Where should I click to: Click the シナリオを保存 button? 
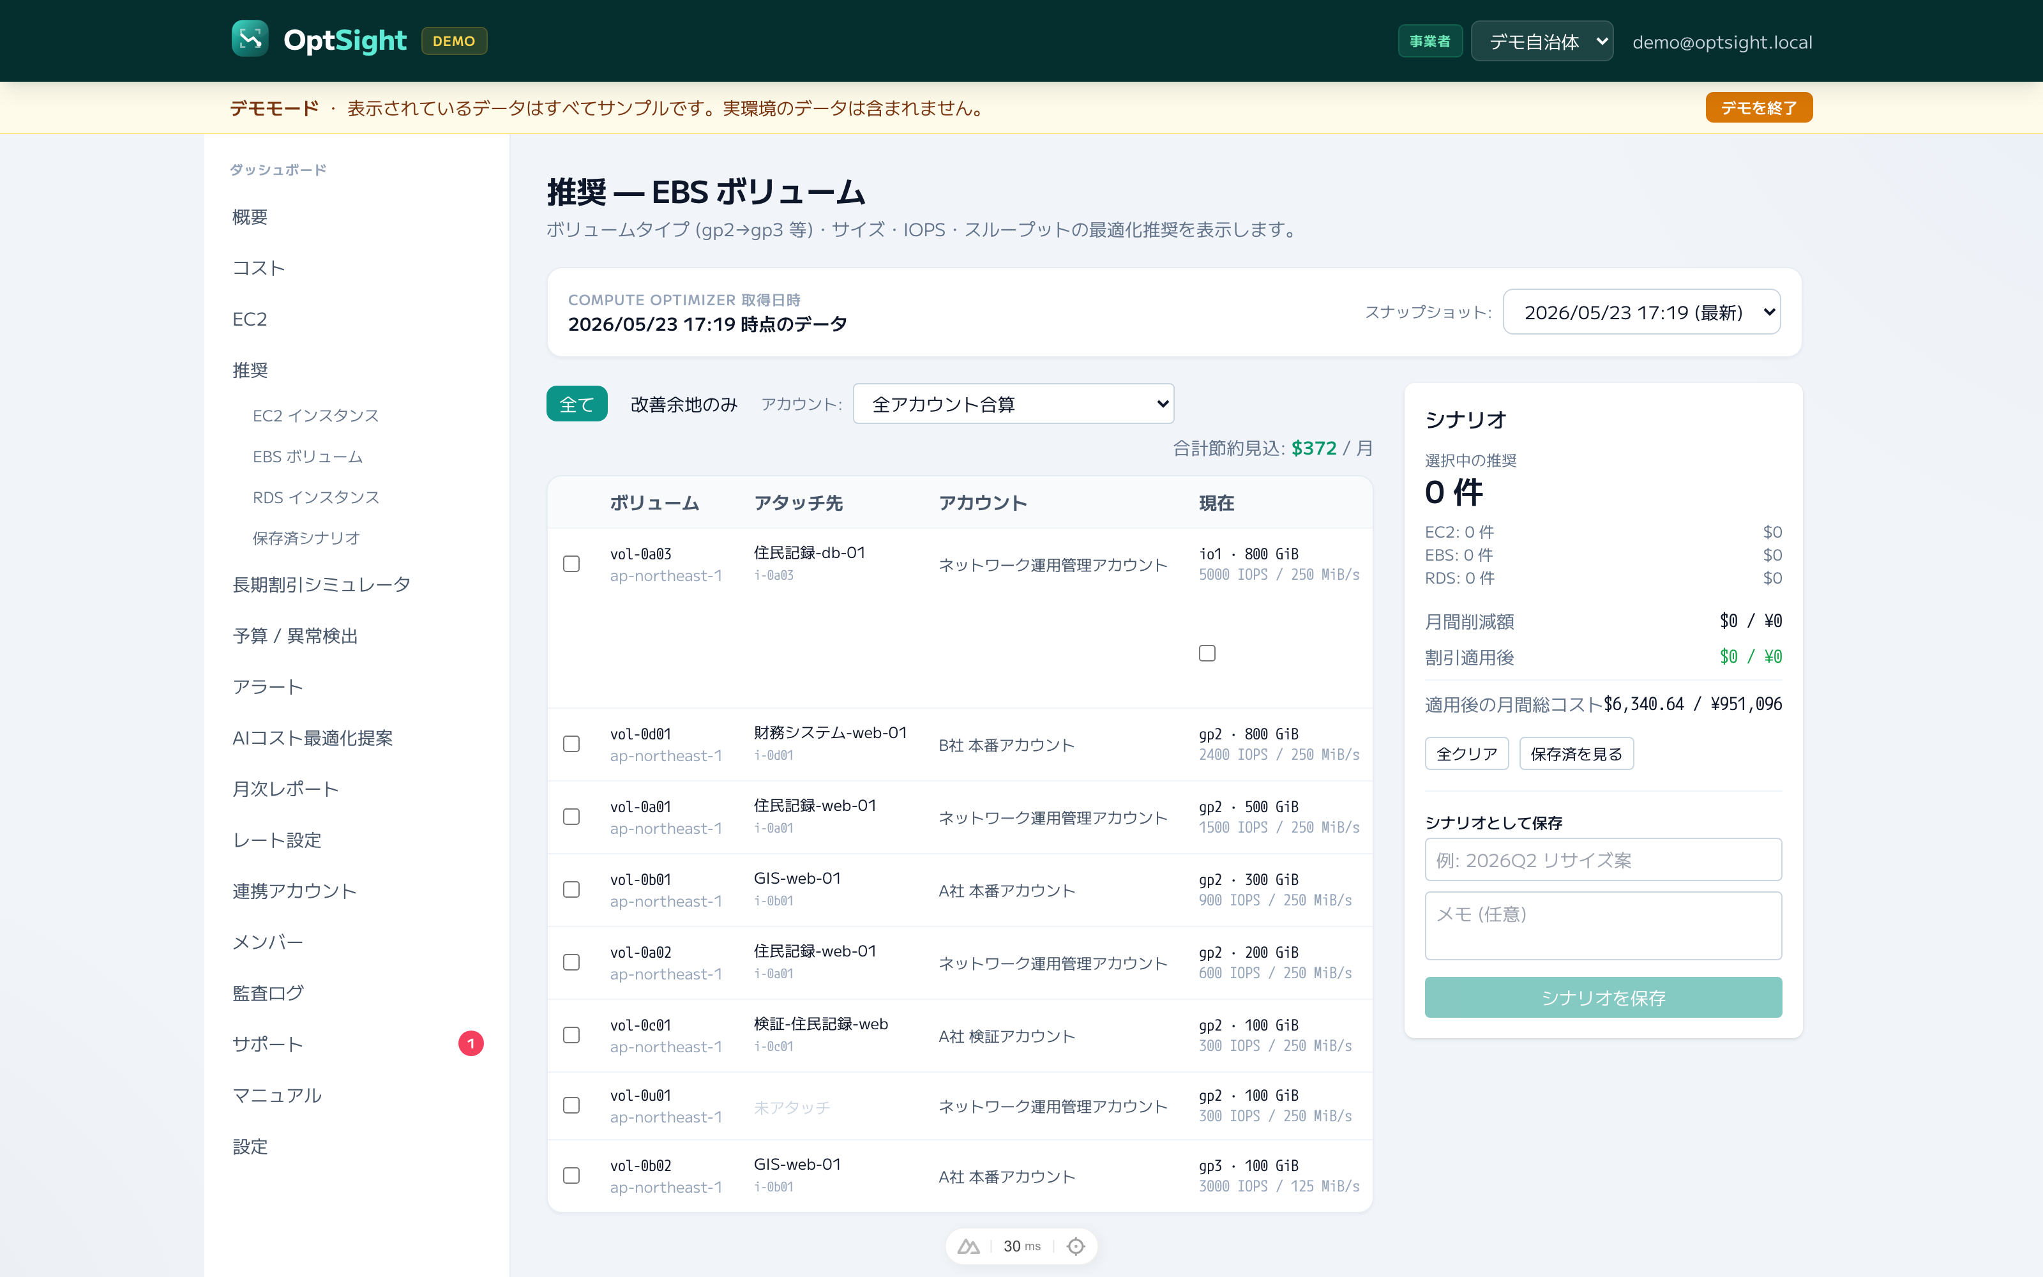click(1603, 997)
